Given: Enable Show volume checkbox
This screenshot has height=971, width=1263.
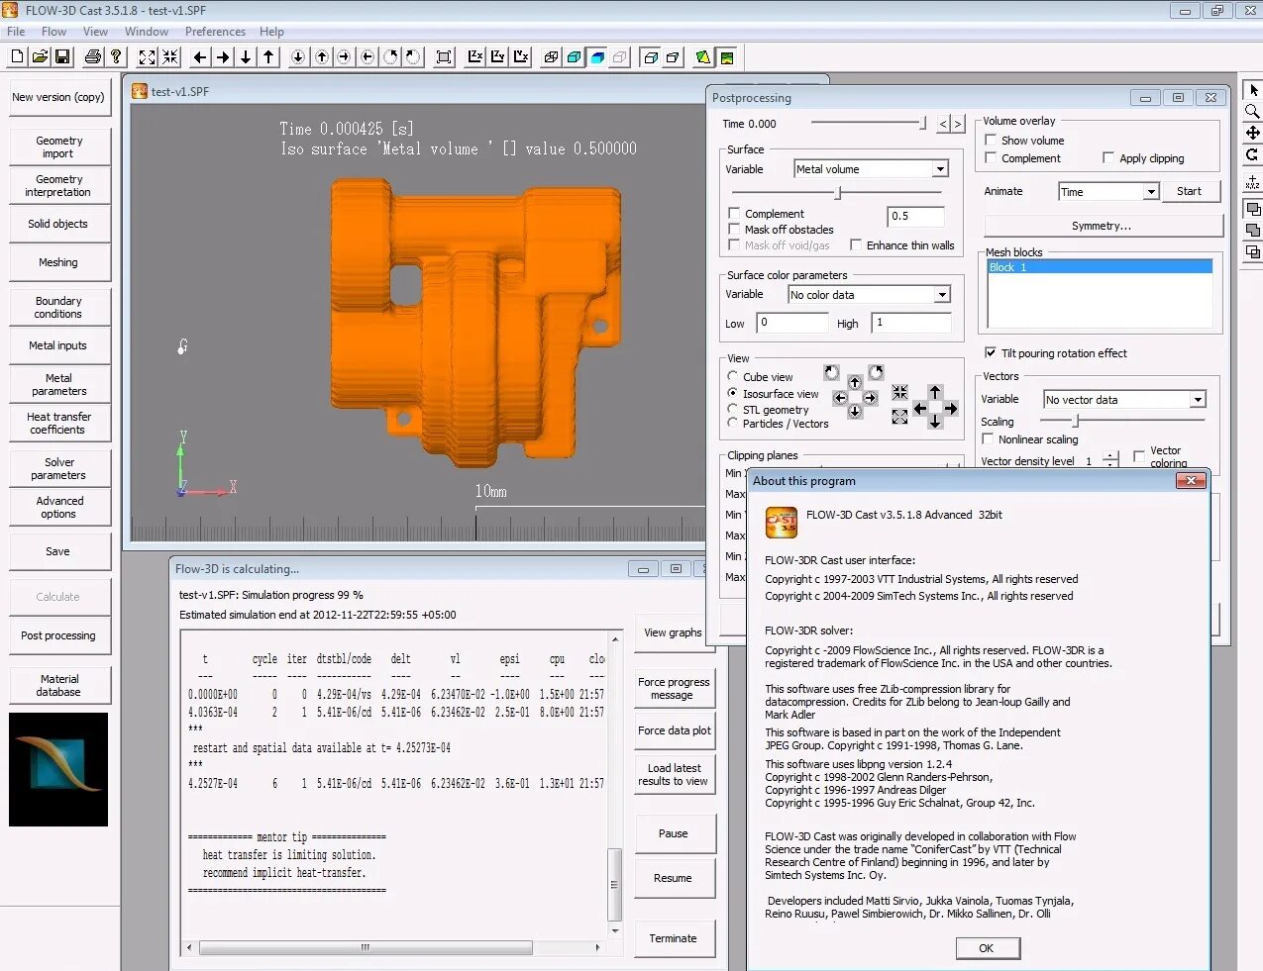Looking at the screenshot, I should click(991, 141).
